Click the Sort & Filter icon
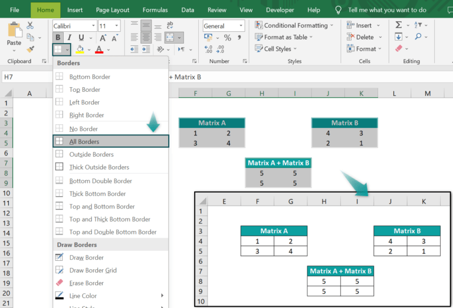453x308 pixels. tap(418, 25)
